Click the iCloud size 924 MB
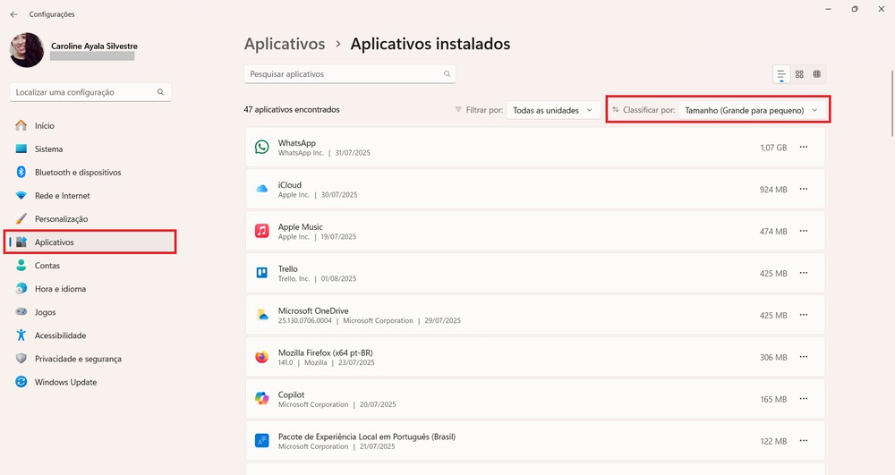The image size is (895, 475). [x=773, y=190]
